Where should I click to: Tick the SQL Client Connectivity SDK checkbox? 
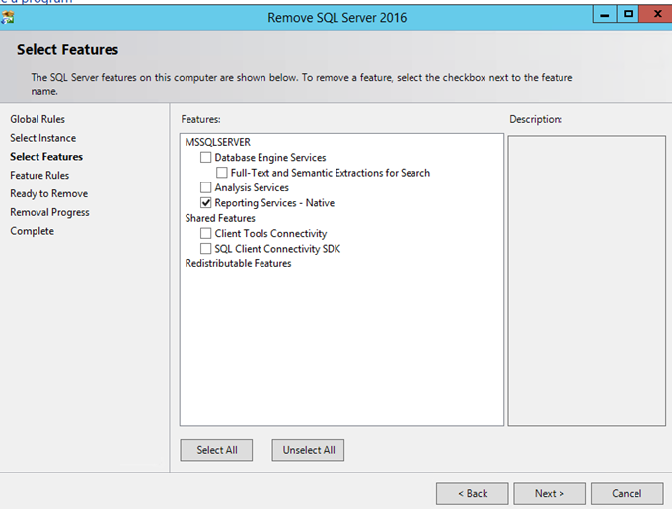click(x=205, y=248)
